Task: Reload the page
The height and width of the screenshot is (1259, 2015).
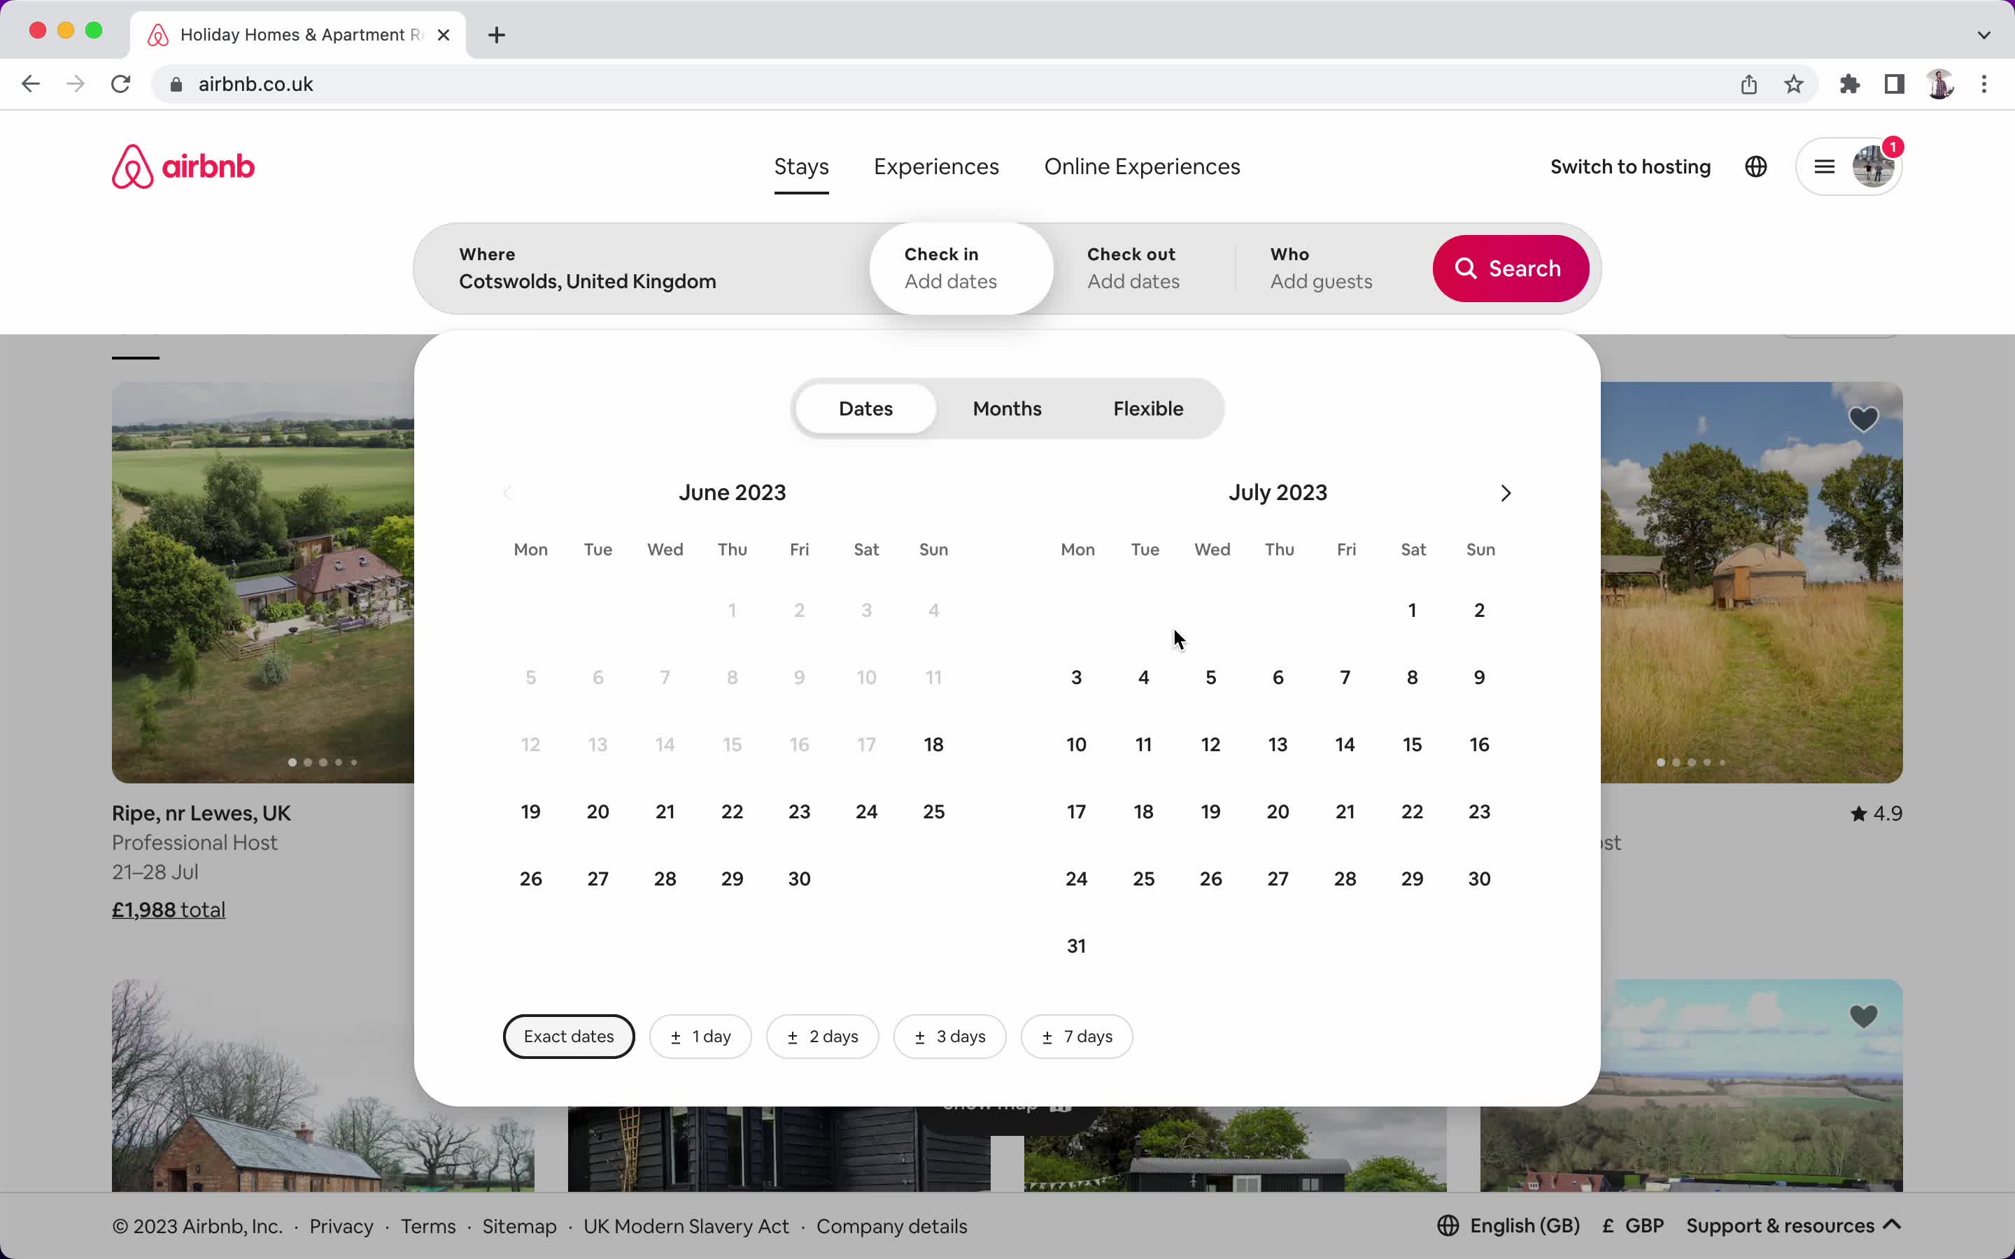Action: [x=120, y=83]
